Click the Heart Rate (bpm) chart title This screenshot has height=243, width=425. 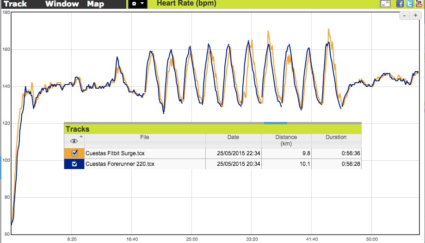pyautogui.click(x=186, y=4)
